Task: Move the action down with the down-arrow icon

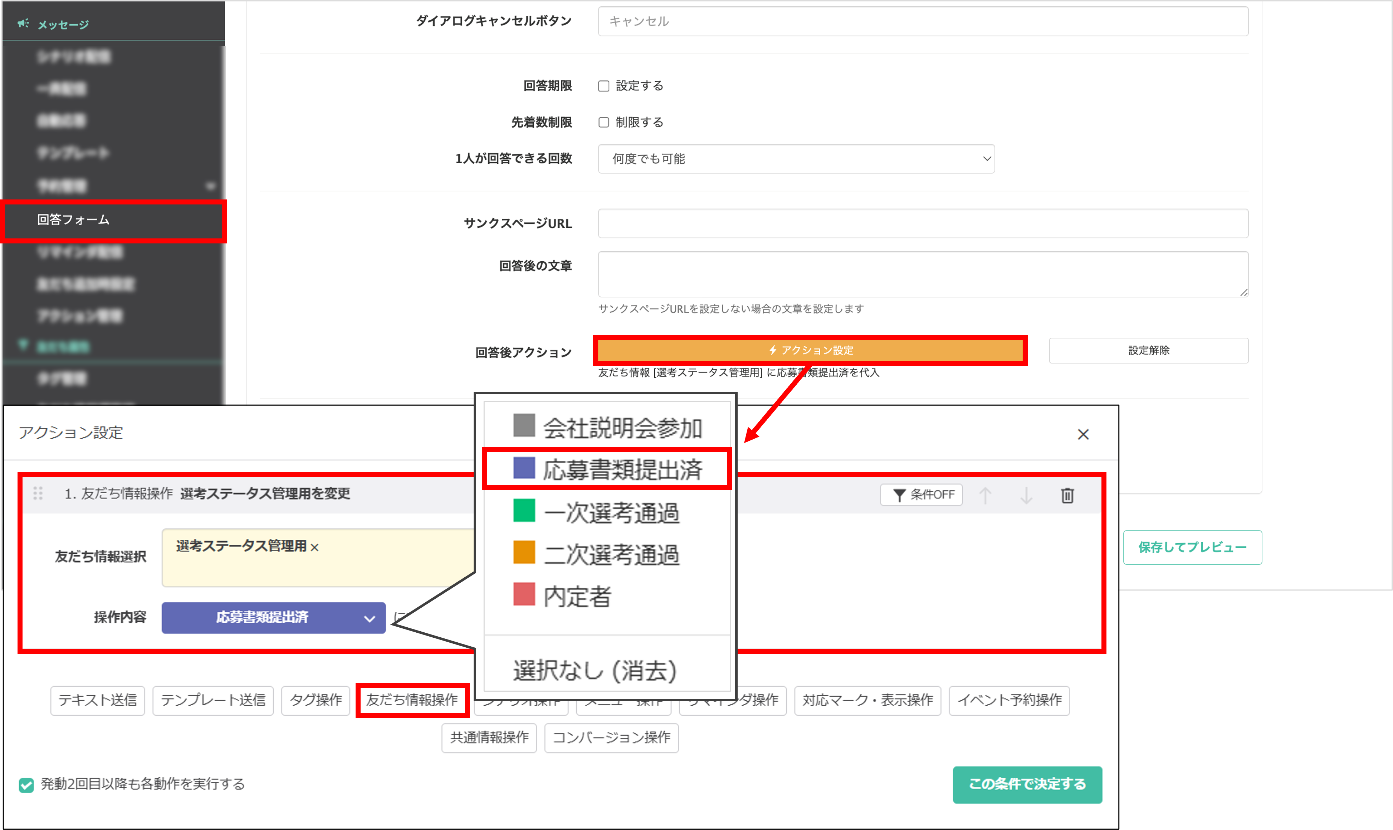Action: click(1026, 494)
